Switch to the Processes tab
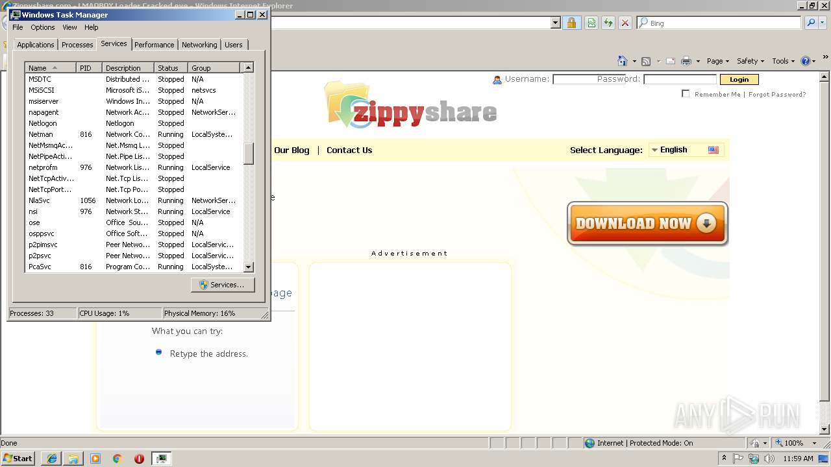This screenshot has width=831, height=467. click(77, 45)
